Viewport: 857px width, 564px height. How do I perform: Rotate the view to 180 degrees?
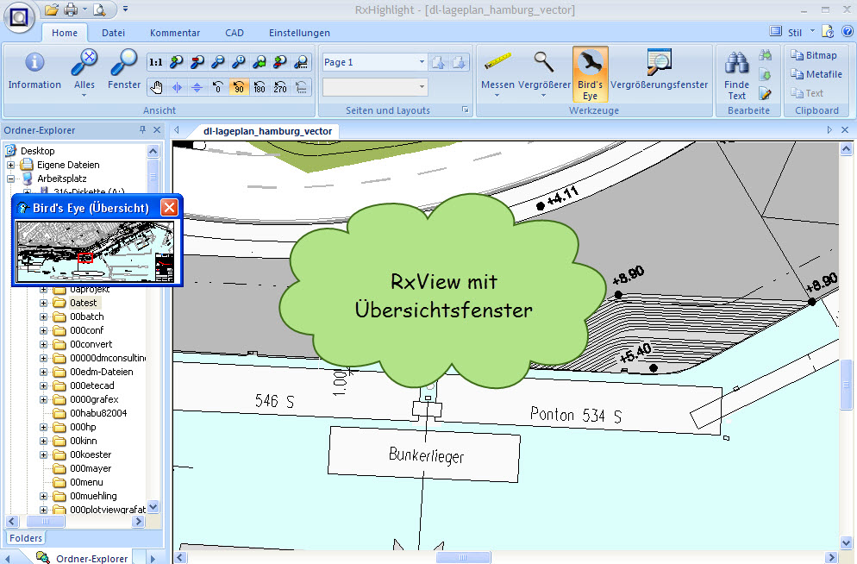pyautogui.click(x=259, y=86)
